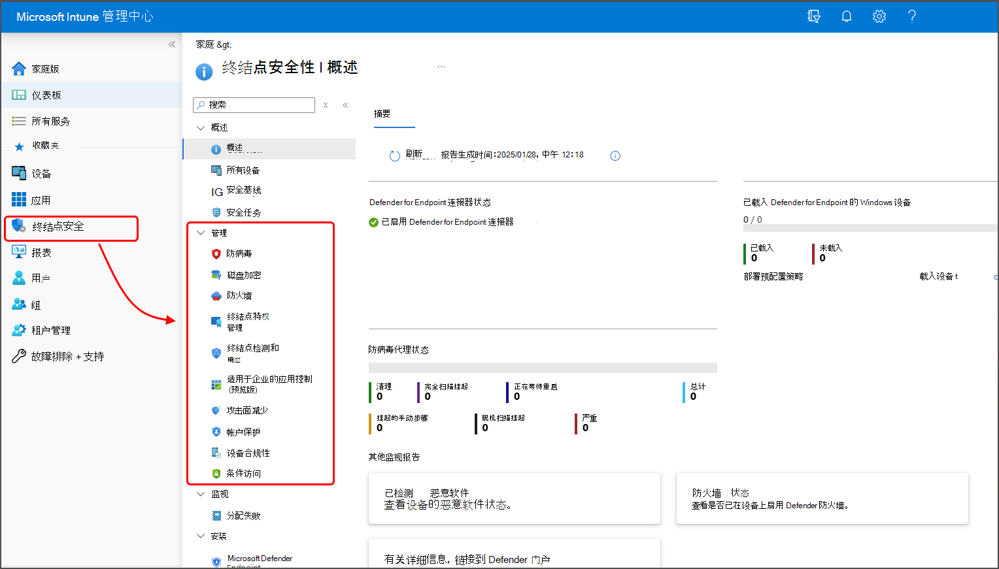Image resolution: width=999 pixels, height=569 pixels.
Task: Open 安全基线 in the blade menu
Action: pyautogui.click(x=244, y=191)
